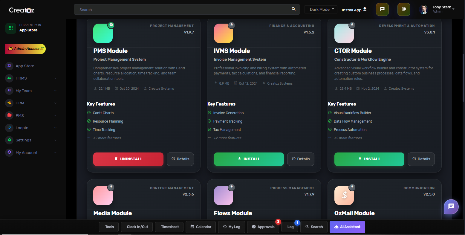Open Approvals from bottom toolbar

pyautogui.click(x=263, y=227)
